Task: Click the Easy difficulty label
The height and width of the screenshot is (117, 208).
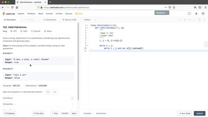Action: click(x=5, y=31)
